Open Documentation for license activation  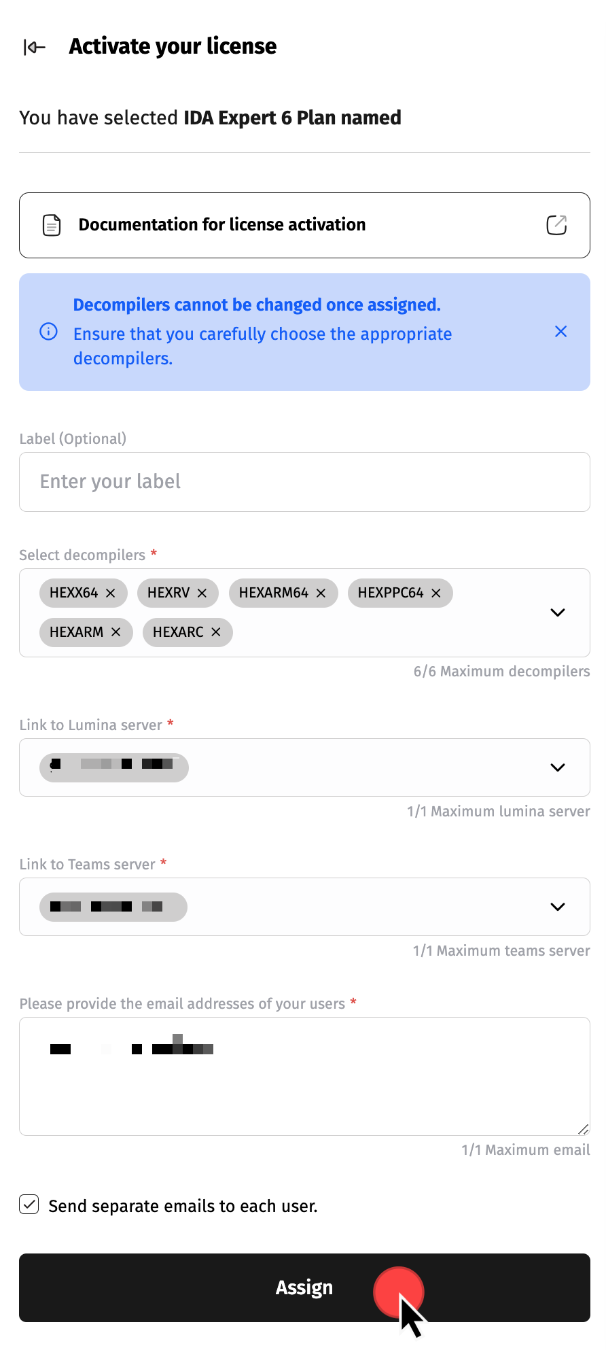pyautogui.click(x=222, y=225)
